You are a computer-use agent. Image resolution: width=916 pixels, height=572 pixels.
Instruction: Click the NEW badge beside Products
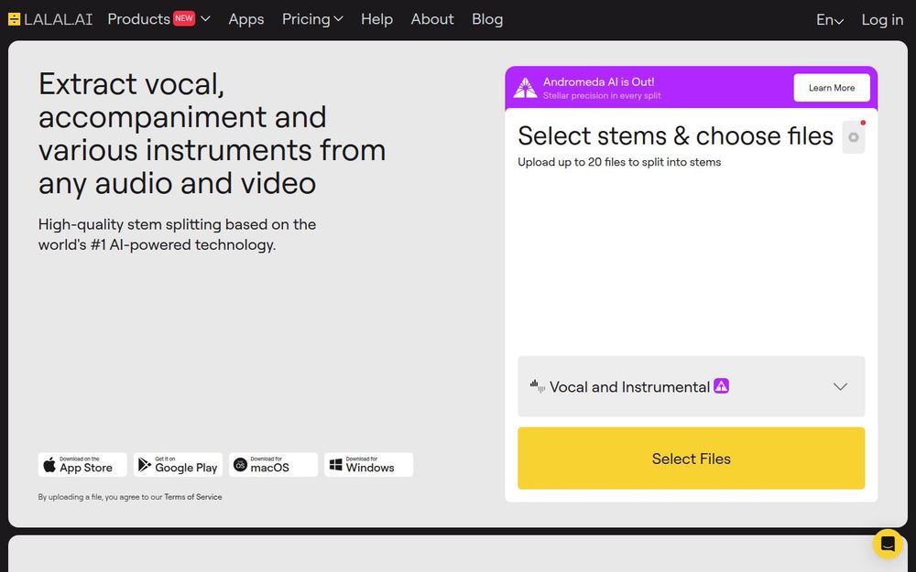[x=184, y=18]
